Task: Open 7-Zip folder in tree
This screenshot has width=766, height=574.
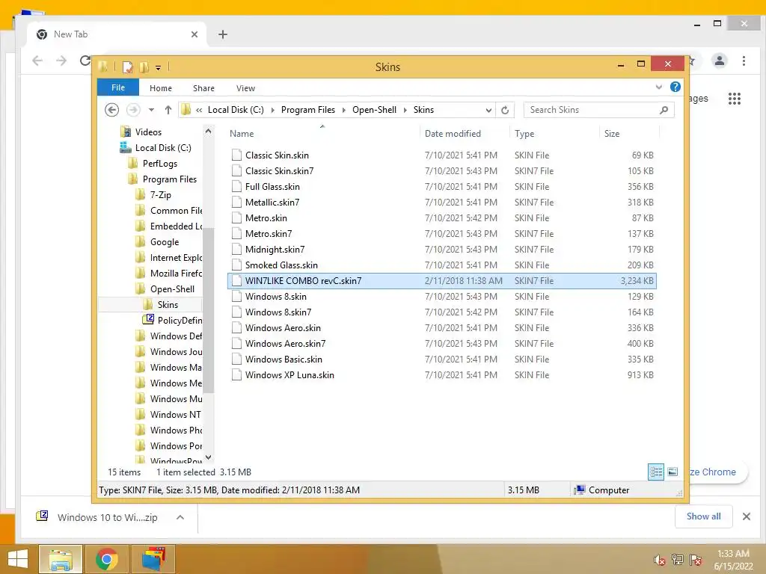Action: pyautogui.click(x=161, y=195)
